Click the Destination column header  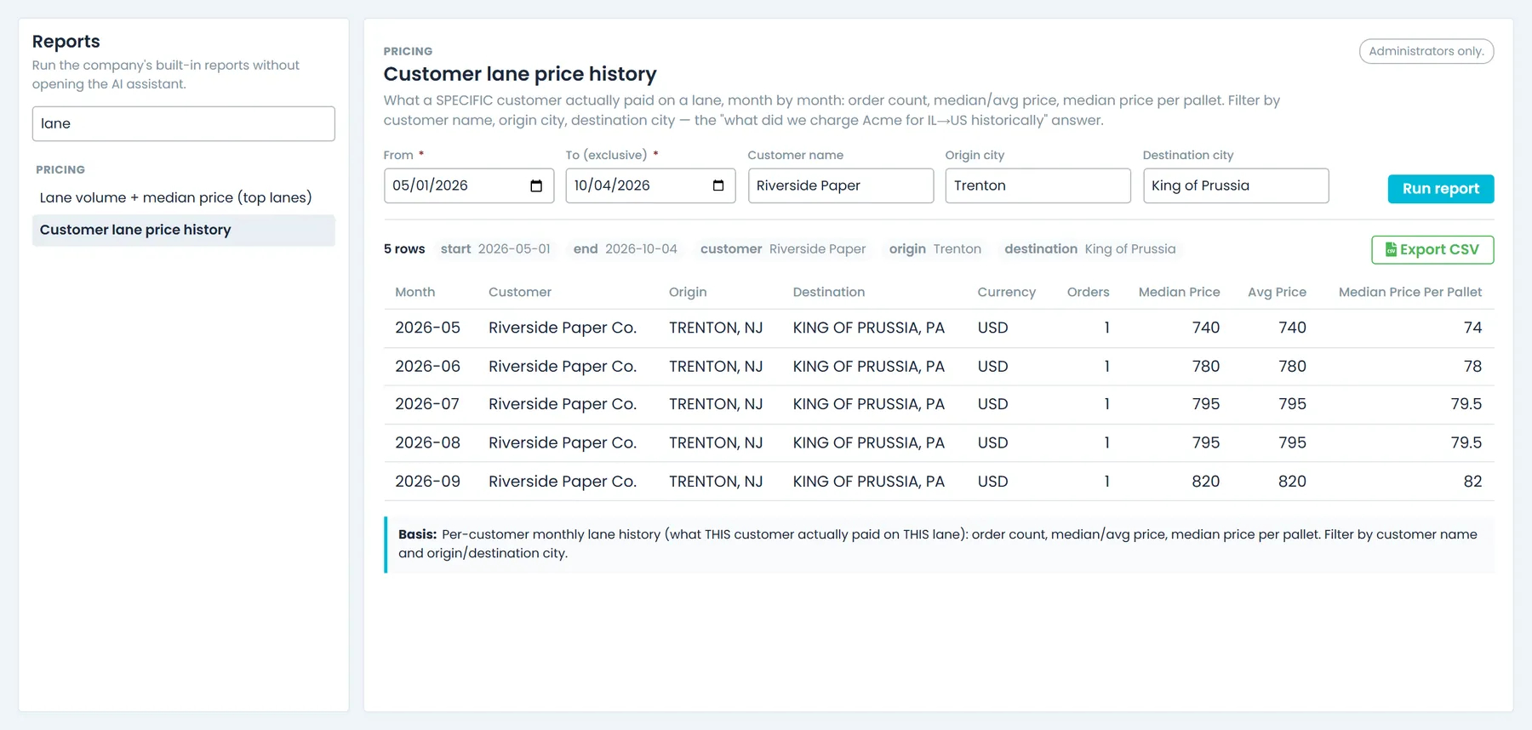pyautogui.click(x=829, y=292)
